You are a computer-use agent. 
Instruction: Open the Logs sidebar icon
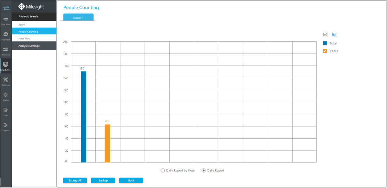coord(6,112)
